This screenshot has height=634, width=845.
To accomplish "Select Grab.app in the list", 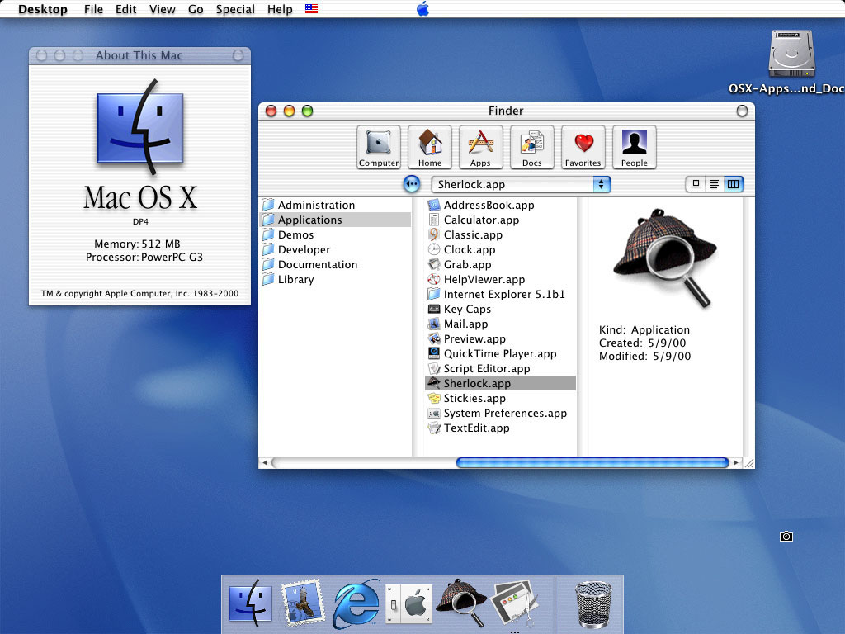I will coord(501,265).
